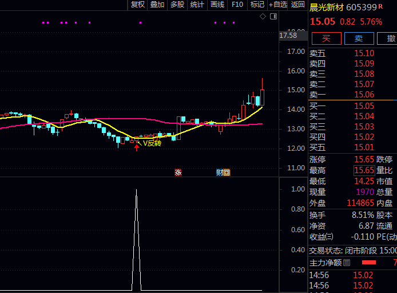Click the boxed 最高 value 15.65
Screen dimensions: 397x293
pyautogui.click(x=364, y=170)
